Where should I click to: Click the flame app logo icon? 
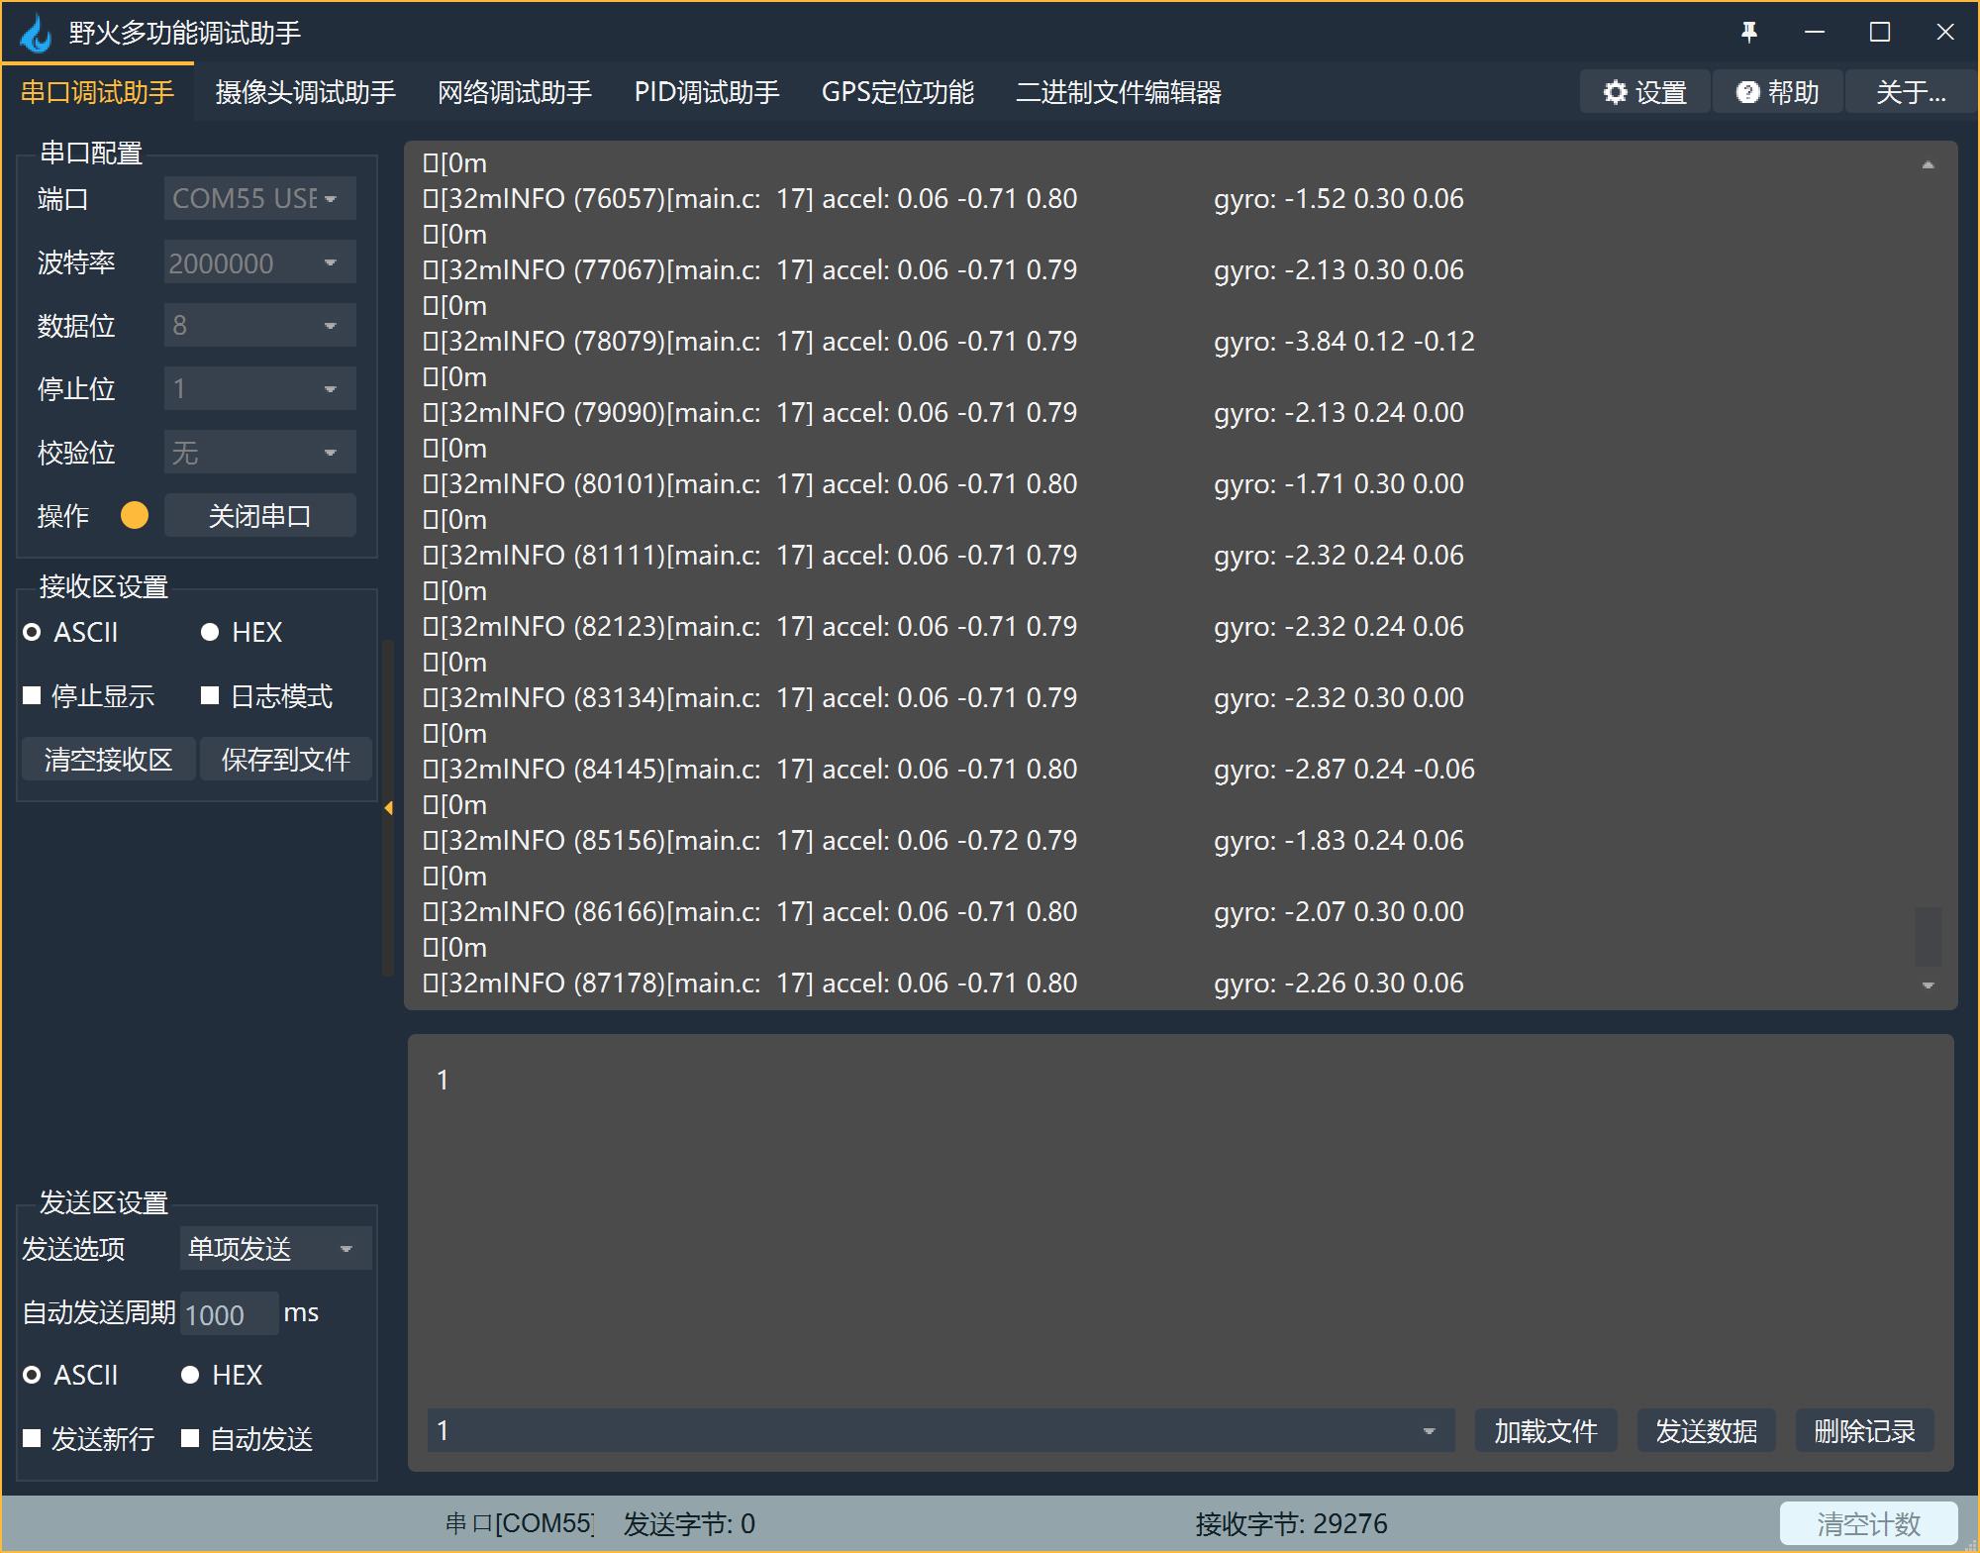point(37,34)
